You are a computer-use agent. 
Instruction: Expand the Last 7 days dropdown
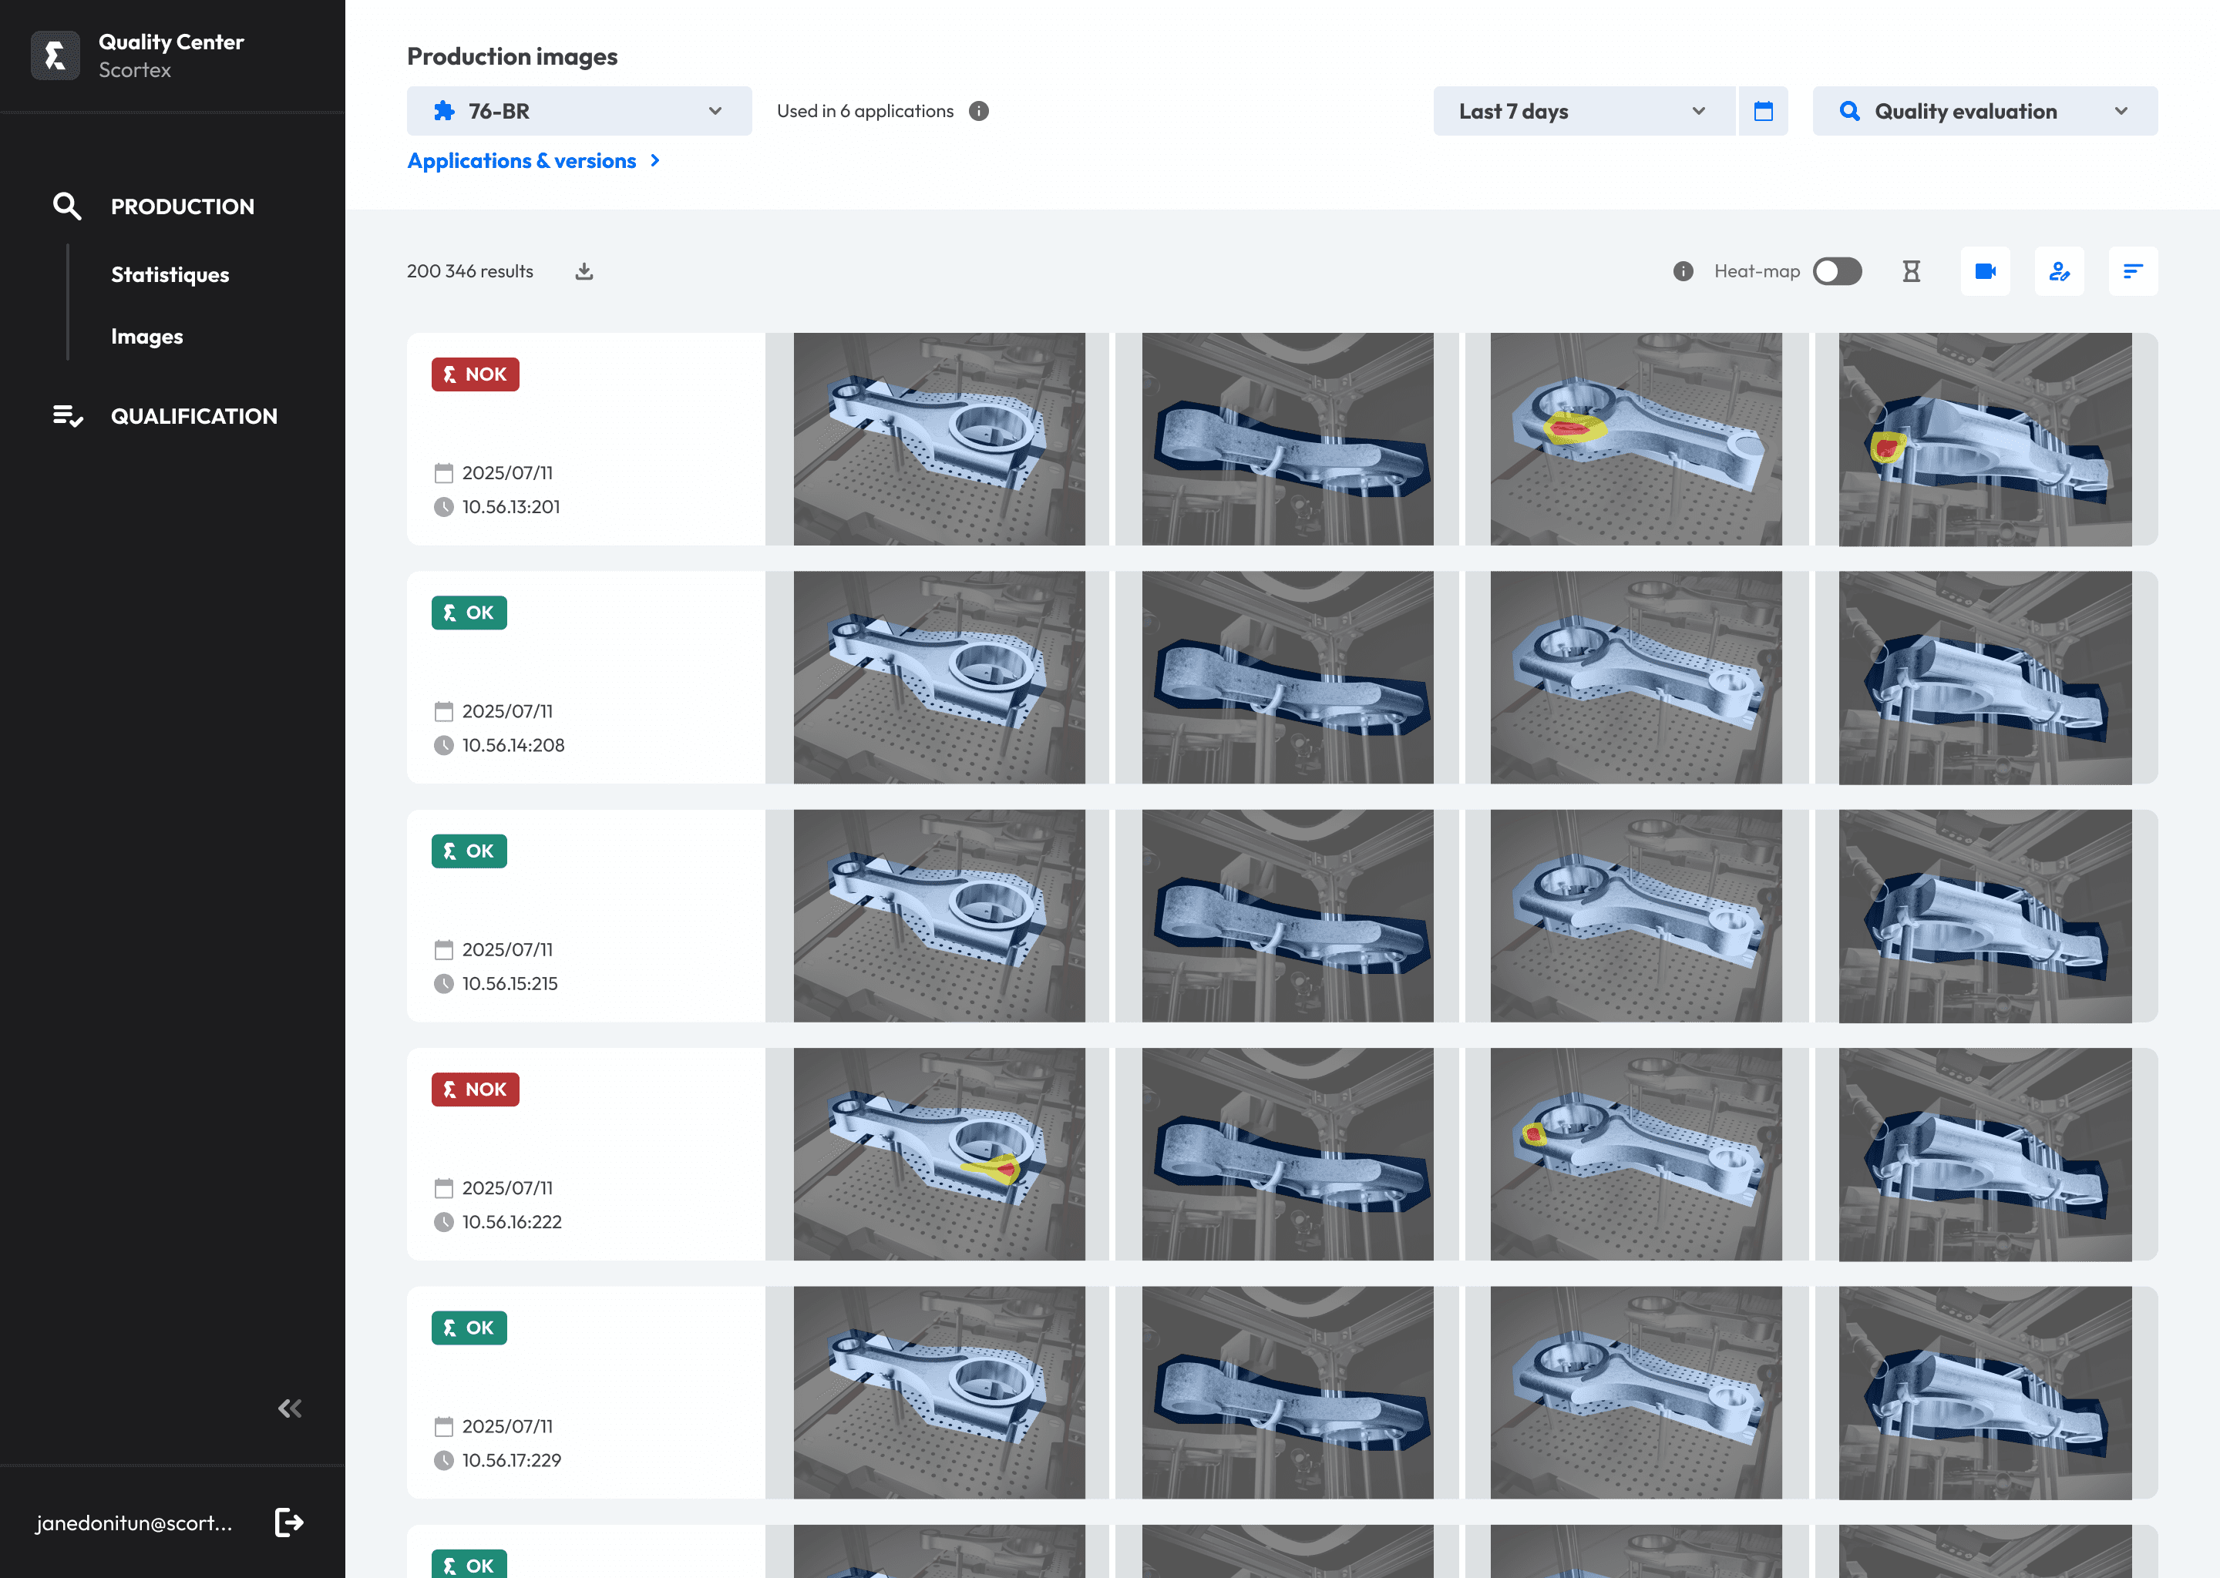coord(1583,111)
